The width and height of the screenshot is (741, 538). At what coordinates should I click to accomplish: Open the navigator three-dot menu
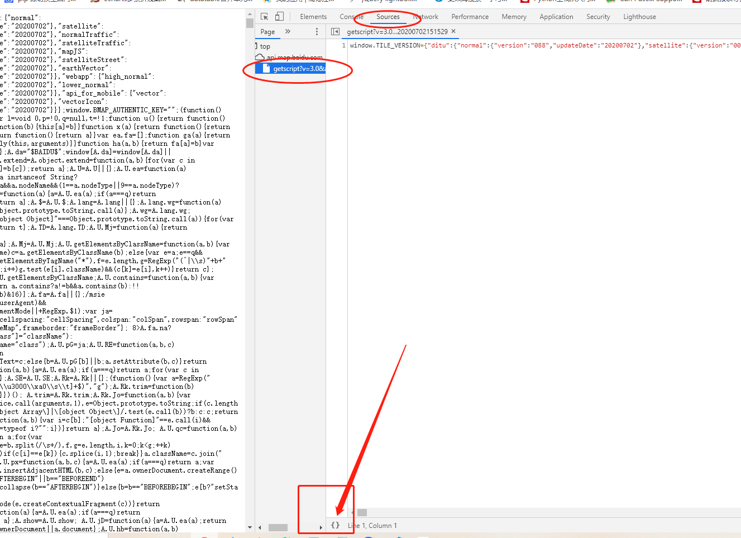pyautogui.click(x=317, y=32)
